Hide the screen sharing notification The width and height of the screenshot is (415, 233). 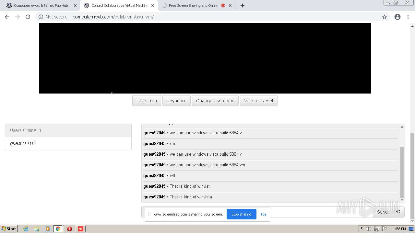click(263, 214)
